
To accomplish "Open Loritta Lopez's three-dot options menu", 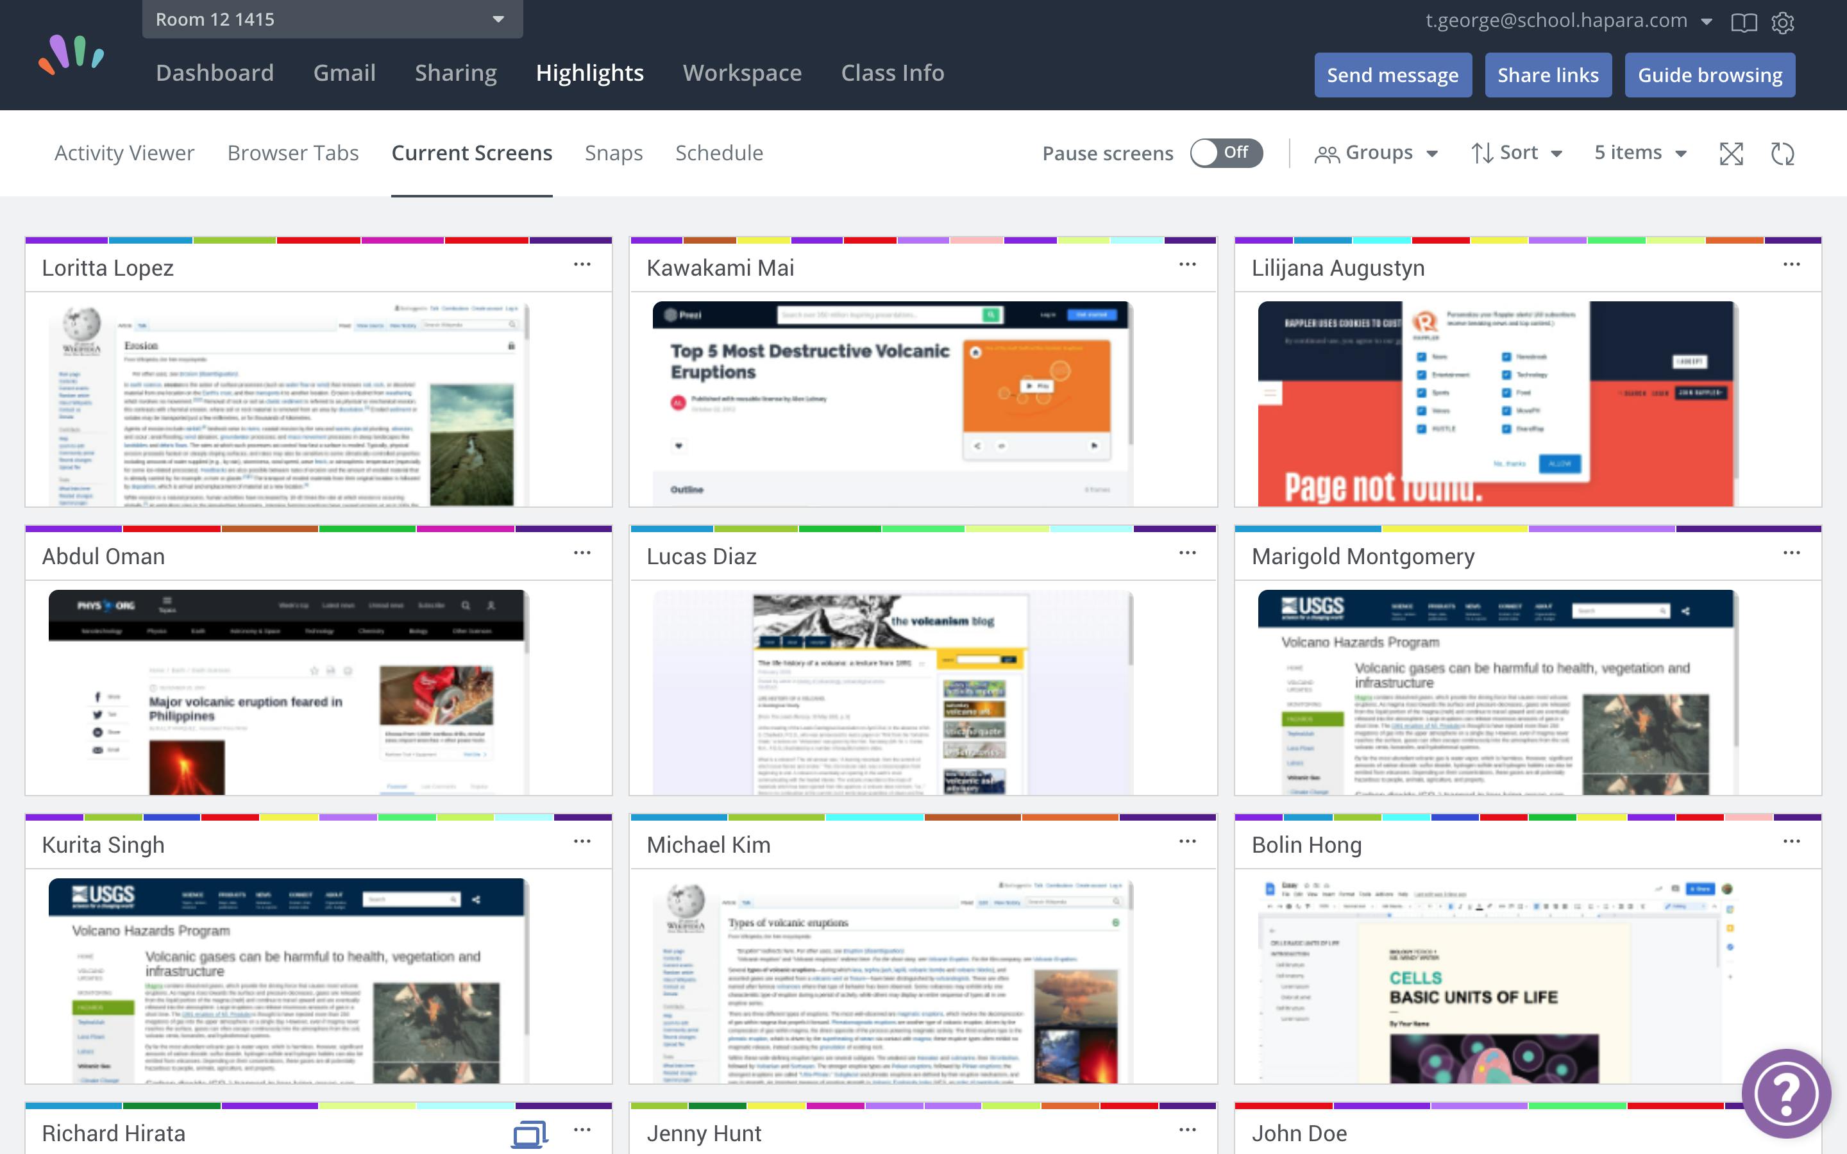I will (582, 265).
